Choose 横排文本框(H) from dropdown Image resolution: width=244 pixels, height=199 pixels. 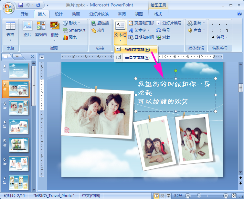click(136, 50)
